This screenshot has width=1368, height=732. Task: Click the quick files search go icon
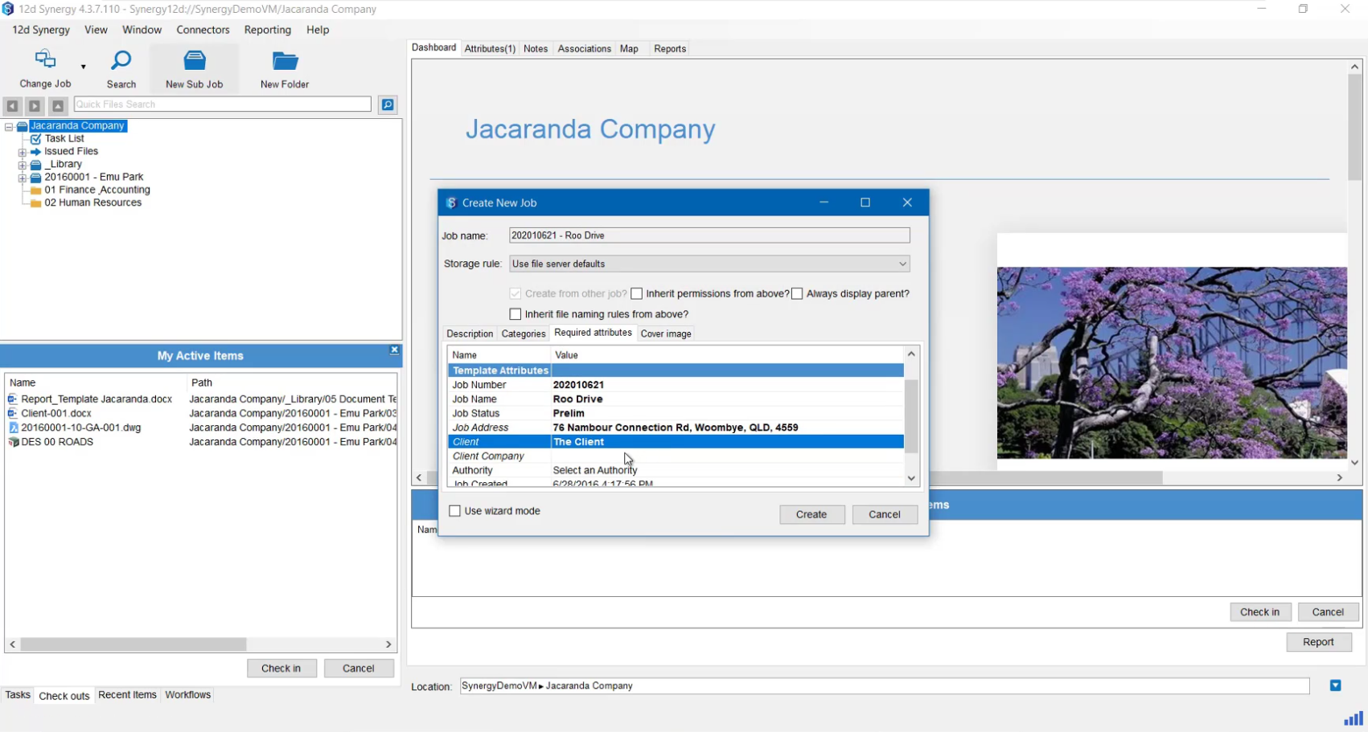pos(388,105)
